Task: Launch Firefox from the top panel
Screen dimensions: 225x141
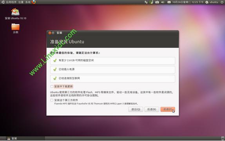Action: [34, 2]
